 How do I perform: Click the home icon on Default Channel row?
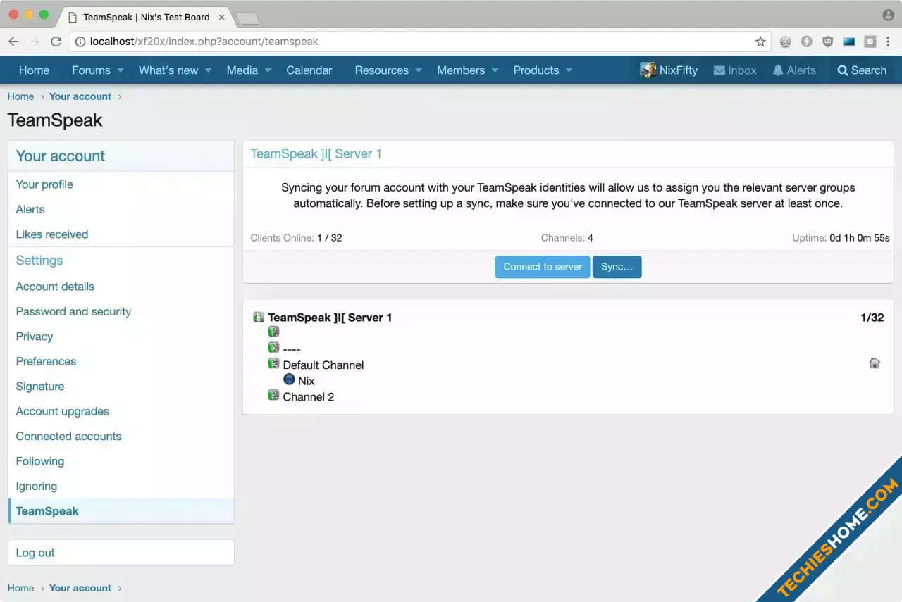click(x=875, y=363)
